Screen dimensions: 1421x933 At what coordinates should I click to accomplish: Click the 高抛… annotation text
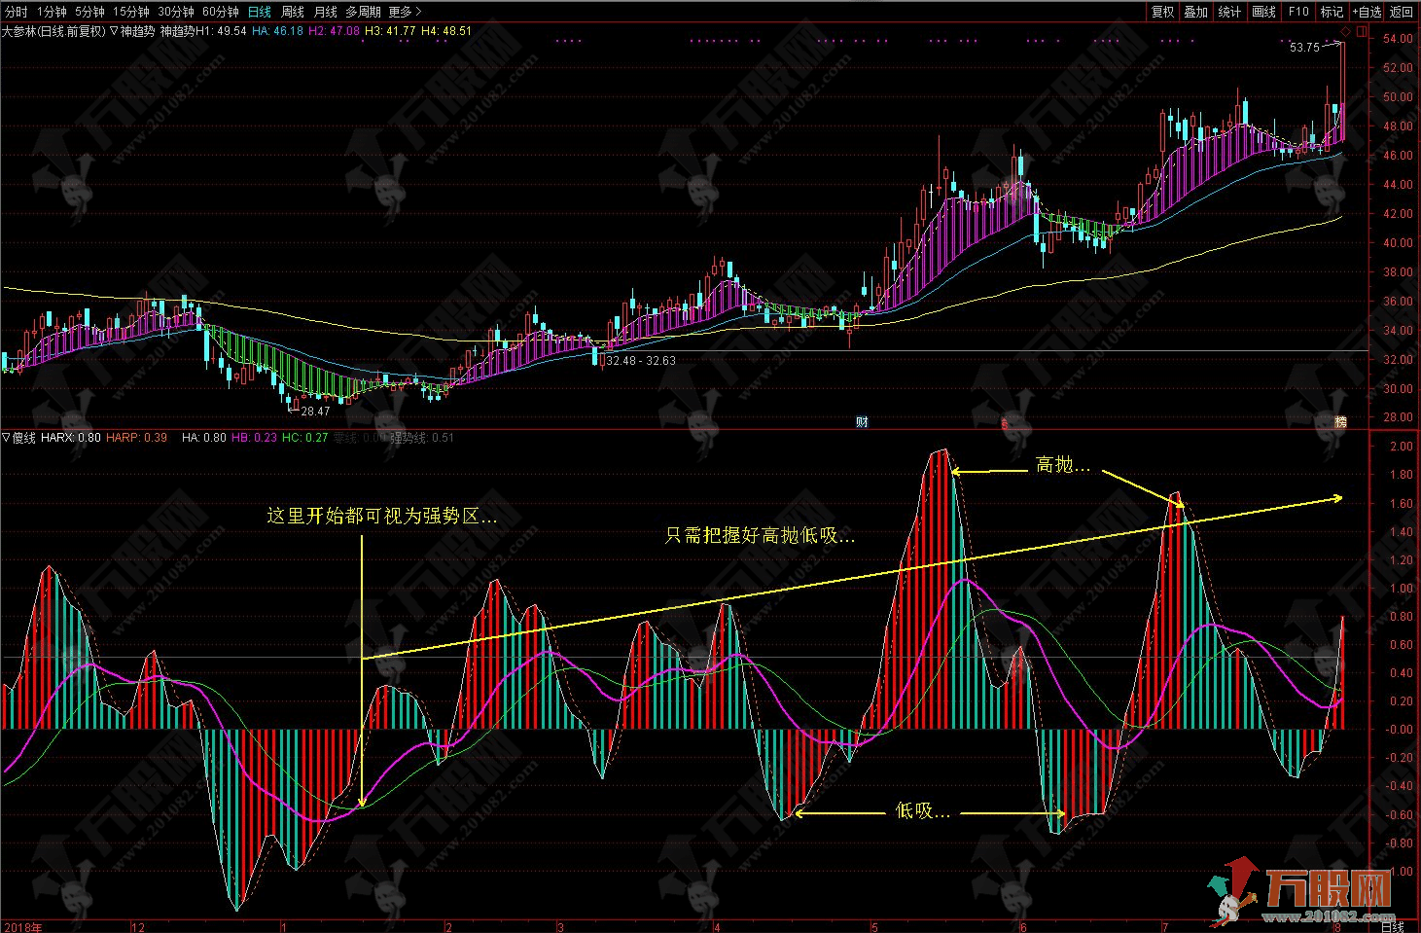1063,466
